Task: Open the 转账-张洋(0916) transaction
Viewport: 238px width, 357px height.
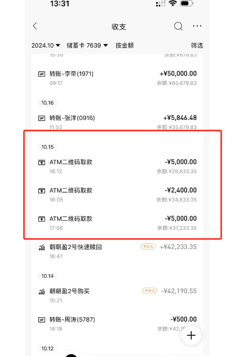Action: tap(117, 122)
